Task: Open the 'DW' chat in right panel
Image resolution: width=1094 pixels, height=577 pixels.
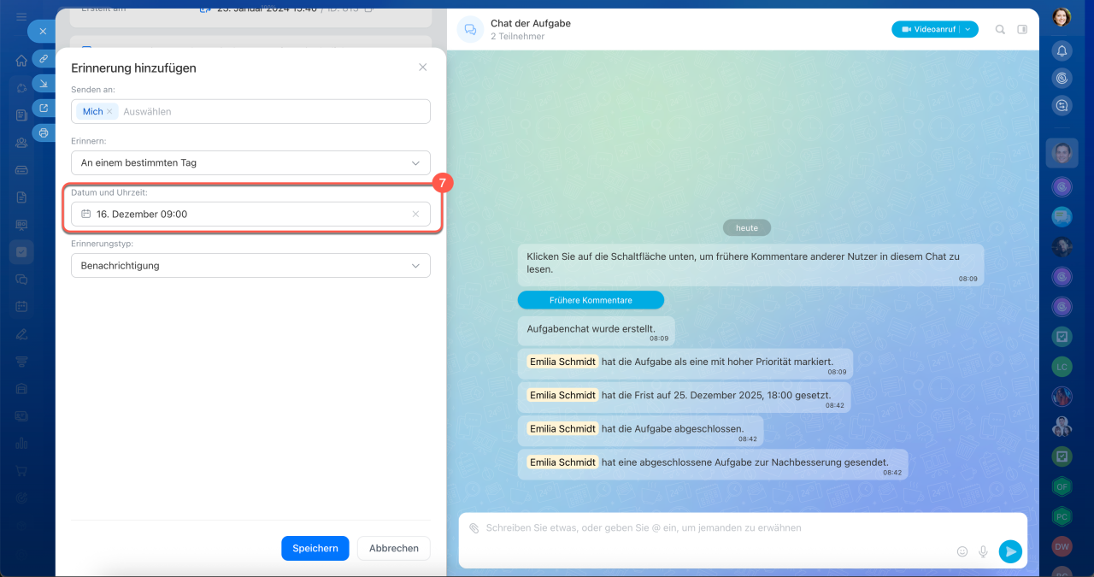Action: coord(1062,546)
